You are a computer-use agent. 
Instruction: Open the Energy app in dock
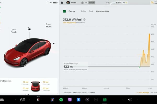pyautogui.click(x=105, y=100)
